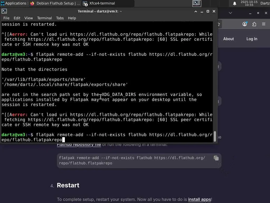Image resolution: width=270 pixels, height=203 pixels.
Task: Click the terminal launcher icon in panel
Action: point(197,3)
